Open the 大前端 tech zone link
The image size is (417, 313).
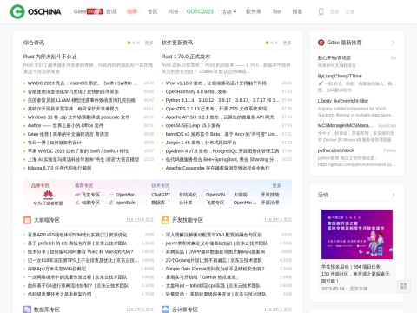pos(241,195)
